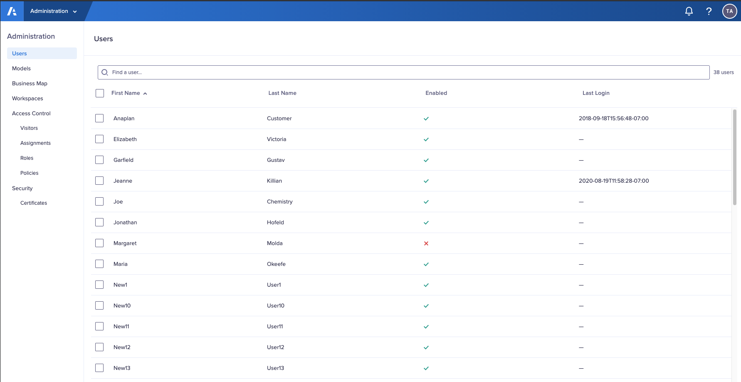741x382 pixels.
Task: Open Business Map in sidebar
Action: click(30, 84)
